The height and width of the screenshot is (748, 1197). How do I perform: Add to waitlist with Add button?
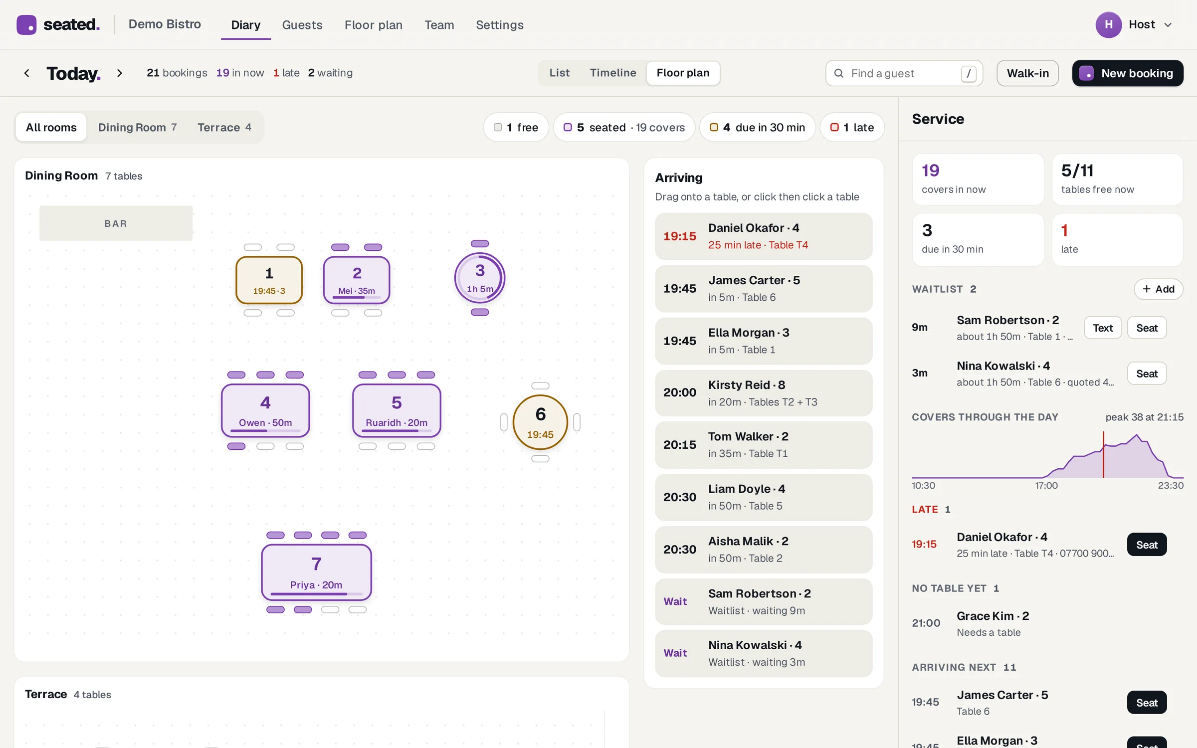coord(1158,289)
